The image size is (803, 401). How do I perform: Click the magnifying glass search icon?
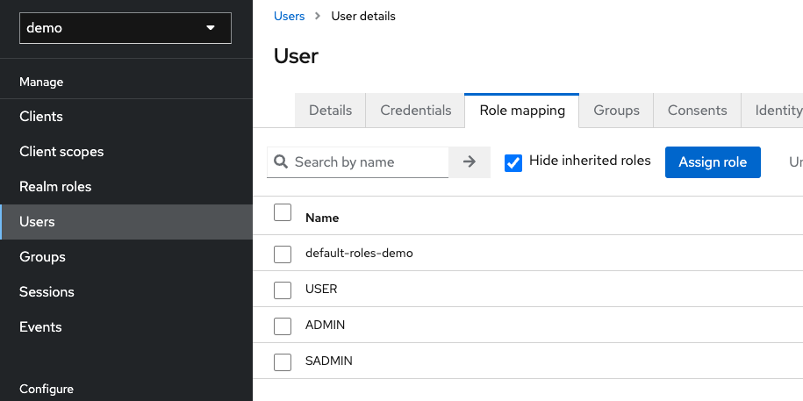click(281, 162)
